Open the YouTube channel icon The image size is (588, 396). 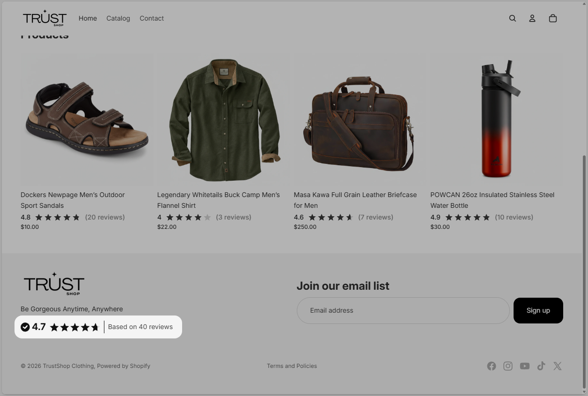[x=525, y=366]
